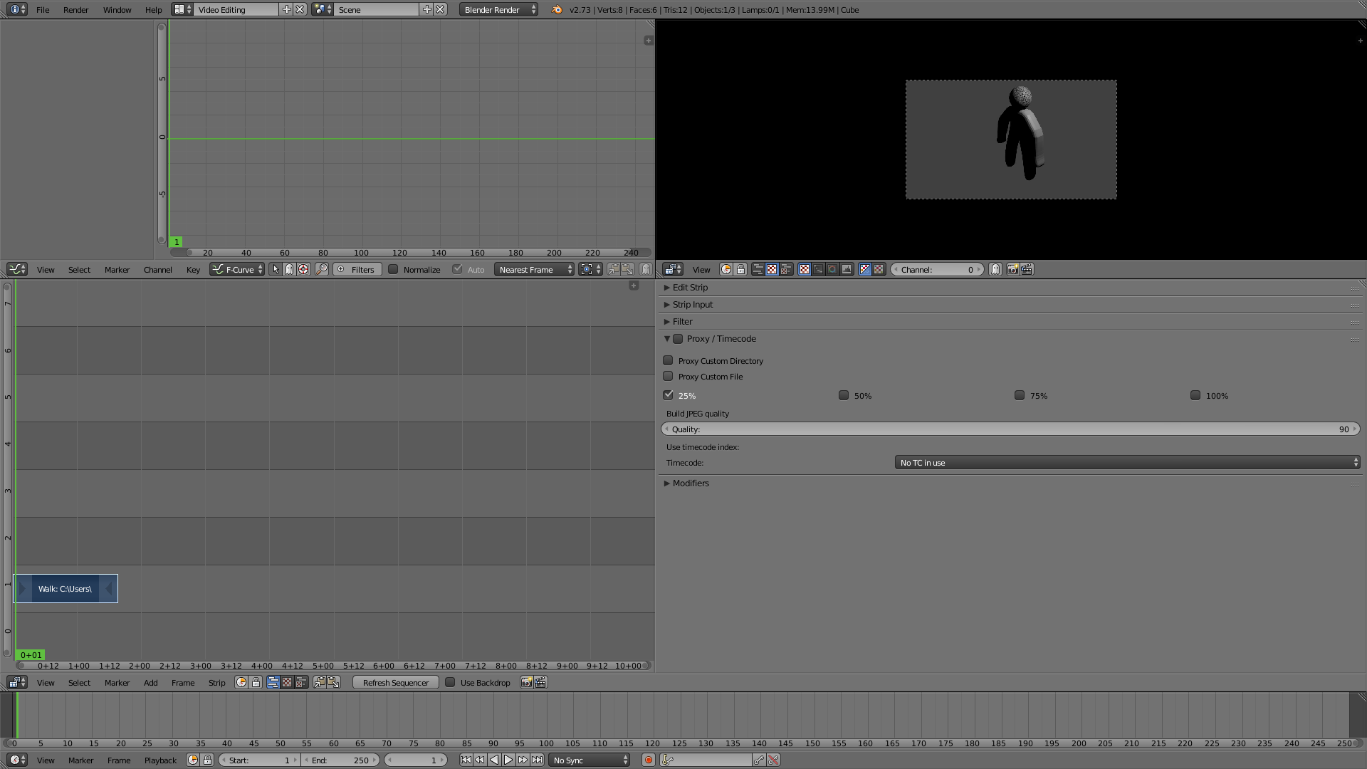Adjust the JPEG Quality slider

1010,429
